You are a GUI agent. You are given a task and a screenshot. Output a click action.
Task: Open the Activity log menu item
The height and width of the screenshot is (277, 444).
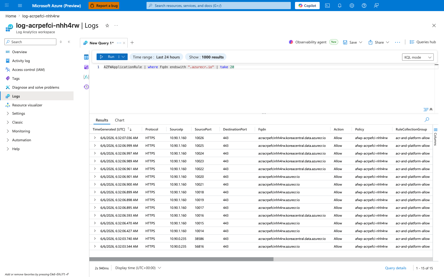[21, 61]
